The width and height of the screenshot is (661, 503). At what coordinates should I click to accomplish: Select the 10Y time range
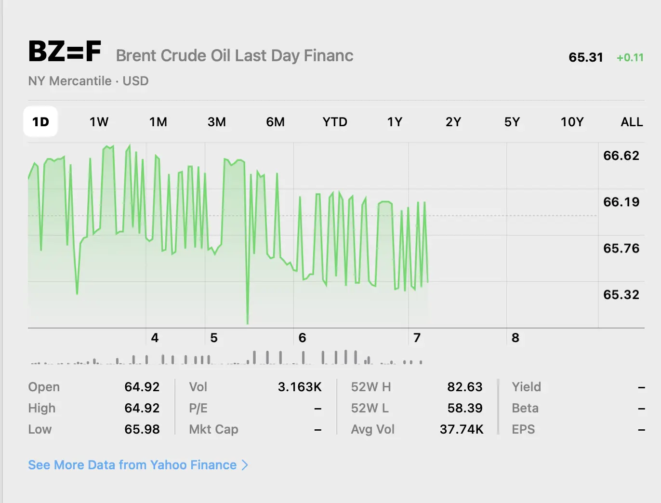pos(572,122)
